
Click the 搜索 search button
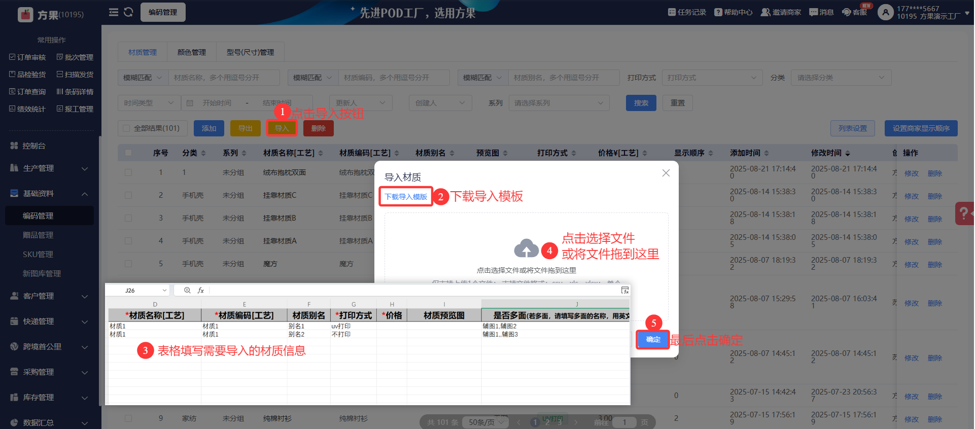(x=641, y=103)
